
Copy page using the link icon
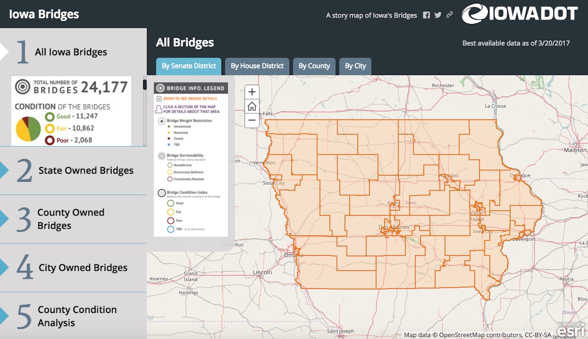[449, 15]
